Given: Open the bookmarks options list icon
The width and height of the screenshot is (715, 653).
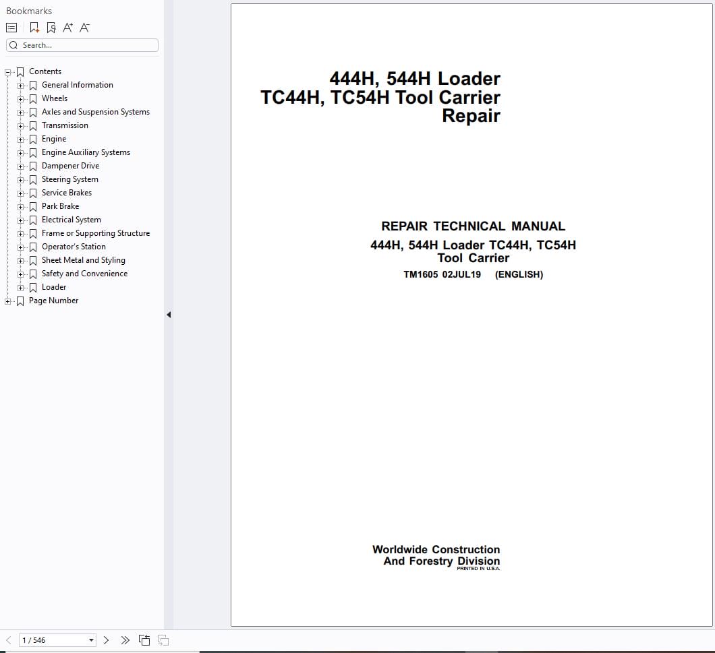Looking at the screenshot, I should pyautogui.click(x=11, y=28).
